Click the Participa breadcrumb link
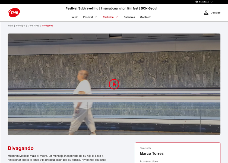 [20, 26]
